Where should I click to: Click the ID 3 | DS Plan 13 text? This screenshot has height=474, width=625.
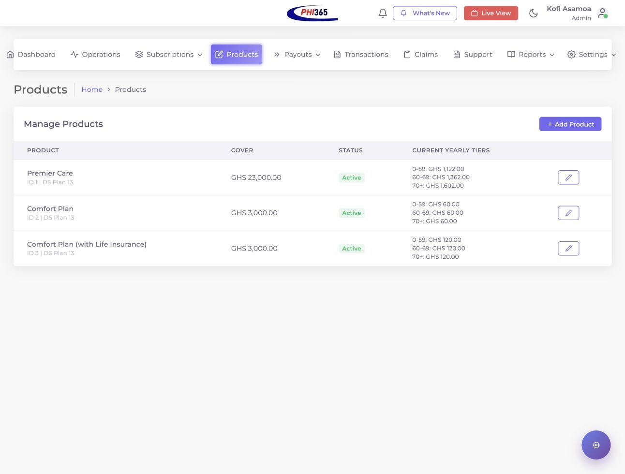click(51, 253)
